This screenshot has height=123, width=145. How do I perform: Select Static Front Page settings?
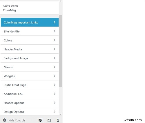coord(30,85)
